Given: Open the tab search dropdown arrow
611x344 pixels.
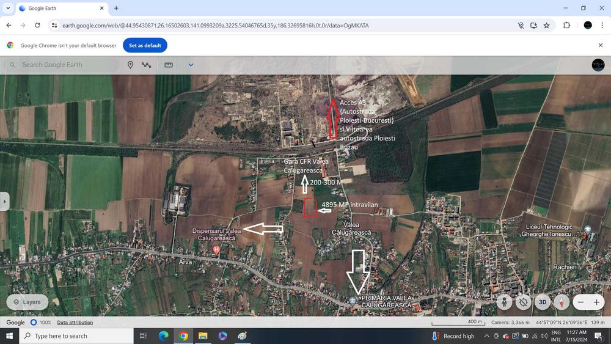Looking at the screenshot, I should coord(8,8).
